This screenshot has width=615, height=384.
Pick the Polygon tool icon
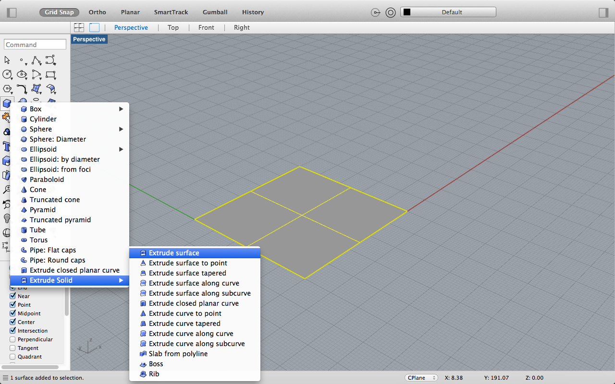pyautogui.click(x=7, y=89)
